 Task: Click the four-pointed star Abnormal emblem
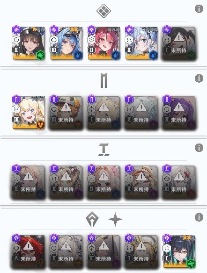pos(115,219)
